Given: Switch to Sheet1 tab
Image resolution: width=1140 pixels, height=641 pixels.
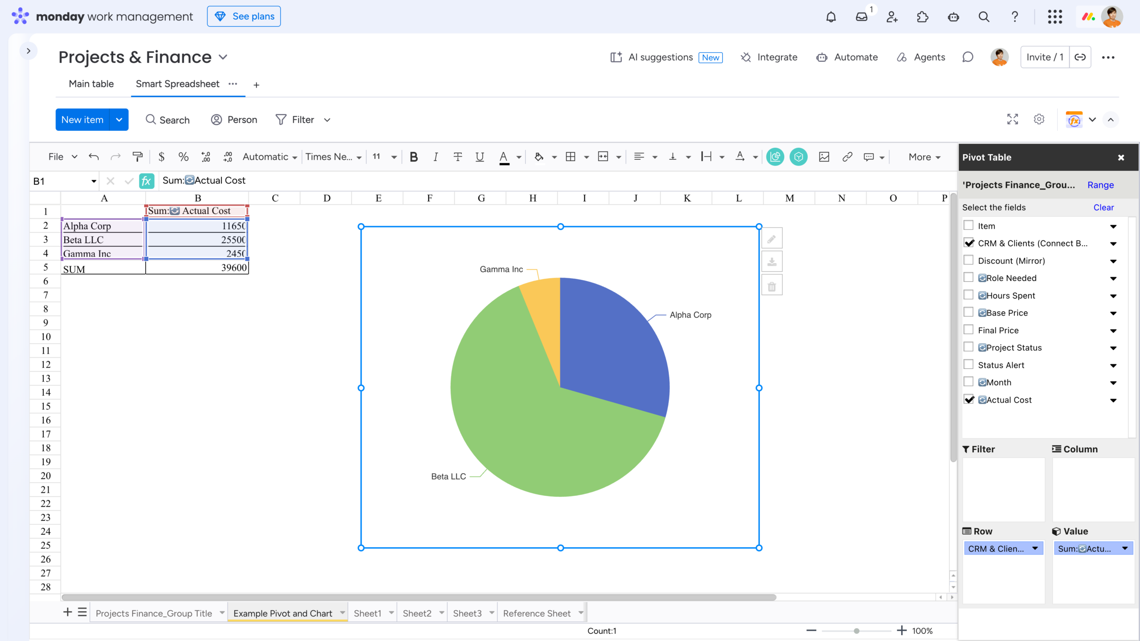Looking at the screenshot, I should click(367, 613).
